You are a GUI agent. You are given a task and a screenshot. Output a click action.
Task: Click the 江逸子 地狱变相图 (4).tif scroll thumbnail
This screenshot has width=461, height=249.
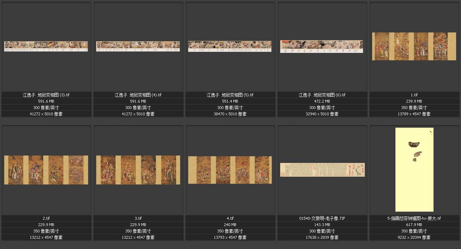[x=138, y=46]
